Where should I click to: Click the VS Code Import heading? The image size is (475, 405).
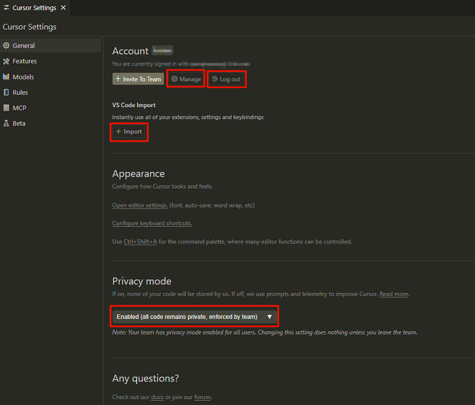tap(134, 105)
